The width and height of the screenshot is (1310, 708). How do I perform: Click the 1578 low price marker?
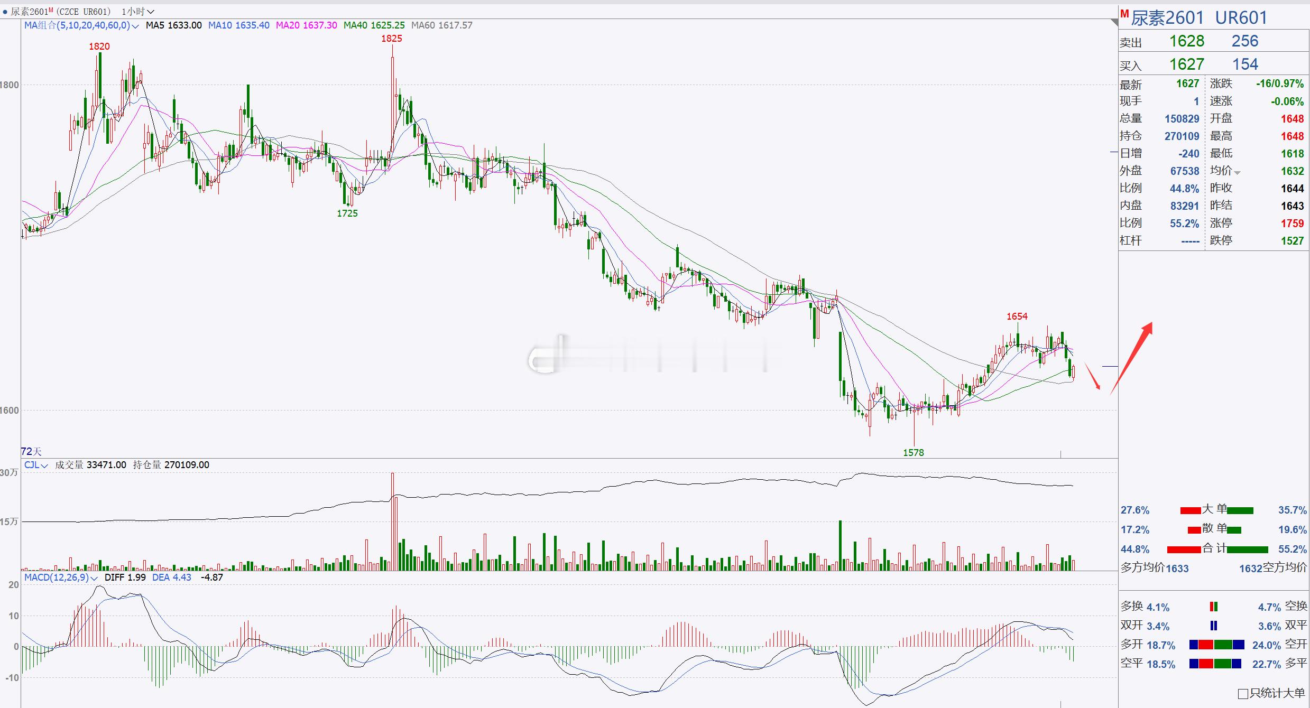(x=913, y=453)
